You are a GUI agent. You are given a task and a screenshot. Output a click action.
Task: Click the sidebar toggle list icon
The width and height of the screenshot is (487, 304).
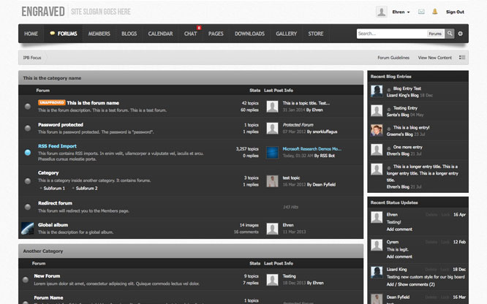[461, 57]
